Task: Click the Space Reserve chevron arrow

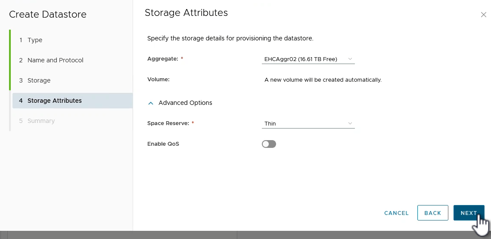Action: click(350, 123)
